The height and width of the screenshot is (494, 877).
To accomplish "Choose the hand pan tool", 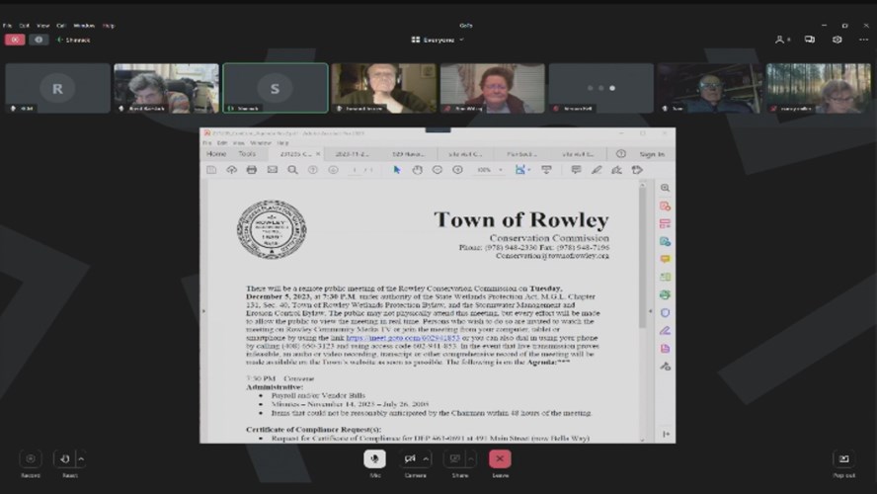I will (417, 170).
